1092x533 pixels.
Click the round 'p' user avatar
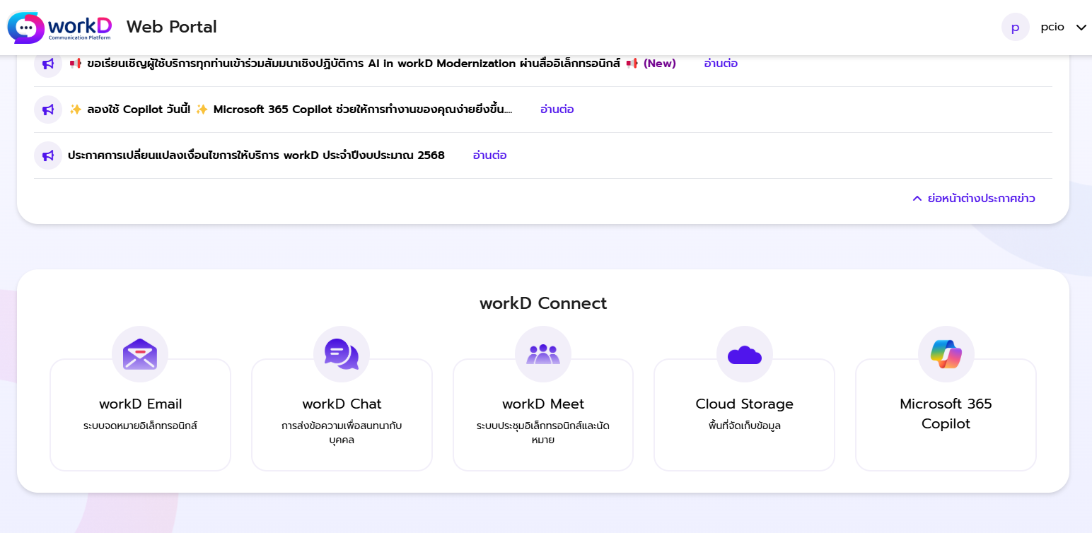[x=1015, y=28]
